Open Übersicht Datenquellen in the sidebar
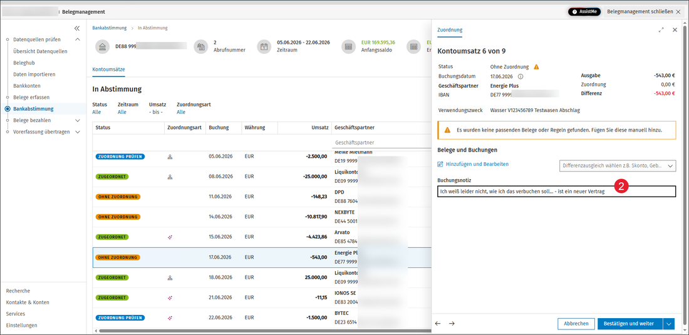 click(41, 51)
